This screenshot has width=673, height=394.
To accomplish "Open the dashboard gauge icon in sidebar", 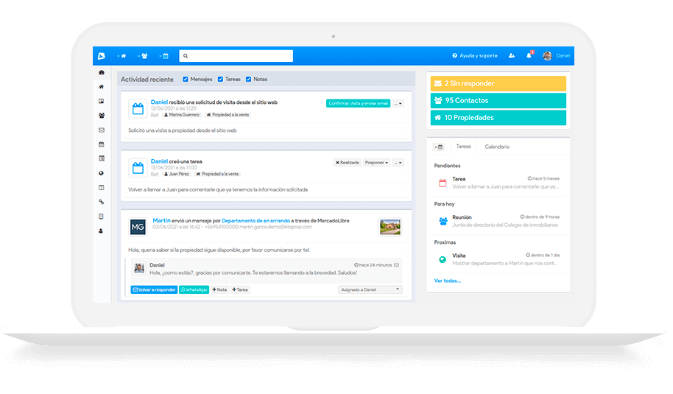I will coord(102,72).
